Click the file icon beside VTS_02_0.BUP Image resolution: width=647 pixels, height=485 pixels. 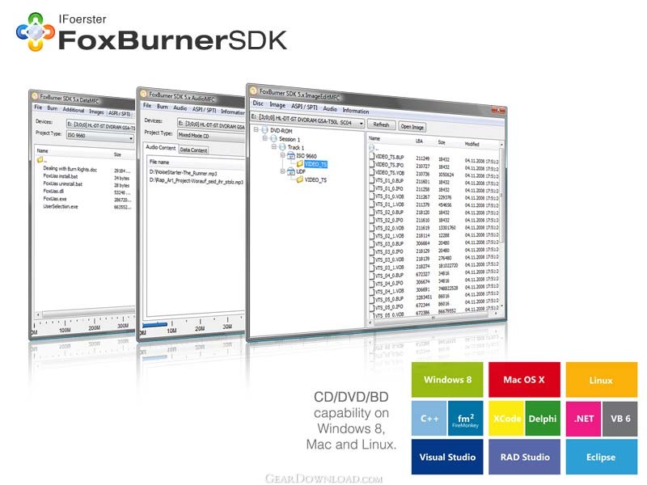(x=372, y=212)
